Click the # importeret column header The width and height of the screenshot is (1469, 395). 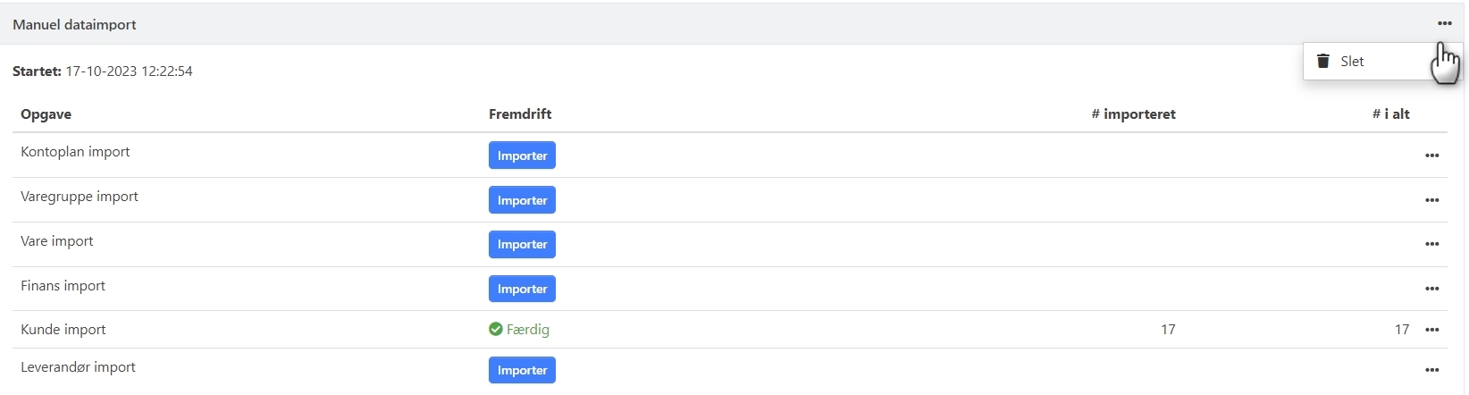[1133, 114]
